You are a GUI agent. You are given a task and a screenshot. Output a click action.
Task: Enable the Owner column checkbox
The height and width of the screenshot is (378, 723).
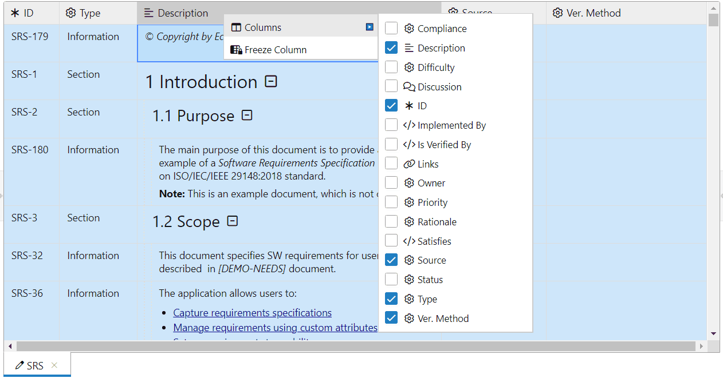[391, 183]
